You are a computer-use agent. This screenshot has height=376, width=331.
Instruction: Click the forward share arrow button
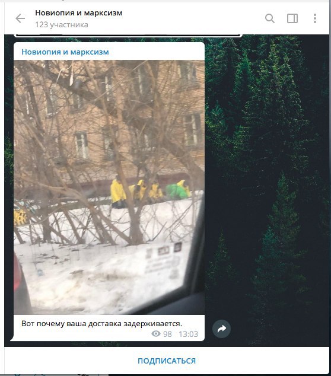point(222,329)
